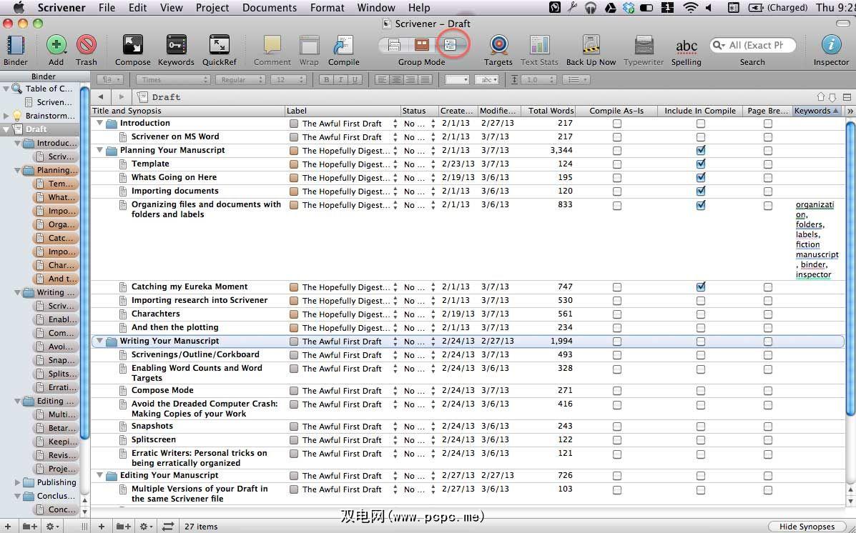This screenshot has width=856, height=533.
Task: Sort by the Total Words column header
Action: coord(551,111)
